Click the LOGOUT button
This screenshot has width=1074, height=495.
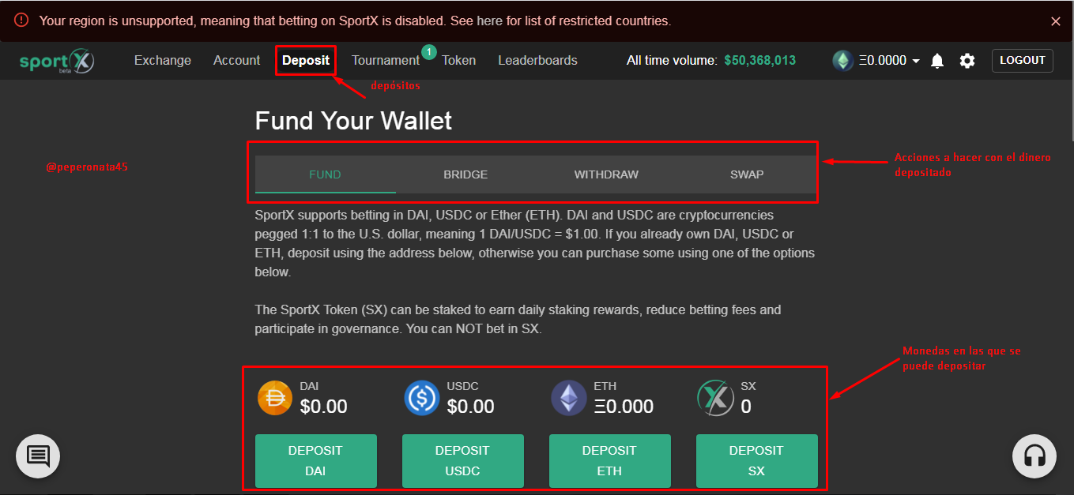[1023, 60]
